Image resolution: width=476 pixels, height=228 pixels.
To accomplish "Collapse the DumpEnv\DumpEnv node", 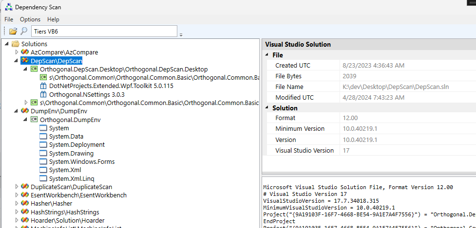I will [17, 111].
